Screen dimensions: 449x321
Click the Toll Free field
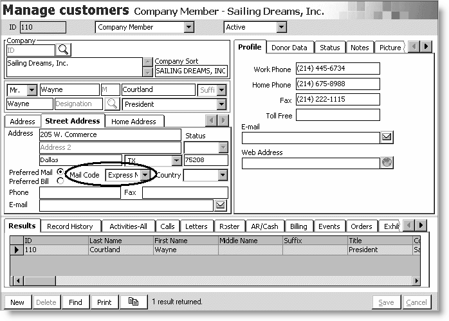click(338, 115)
